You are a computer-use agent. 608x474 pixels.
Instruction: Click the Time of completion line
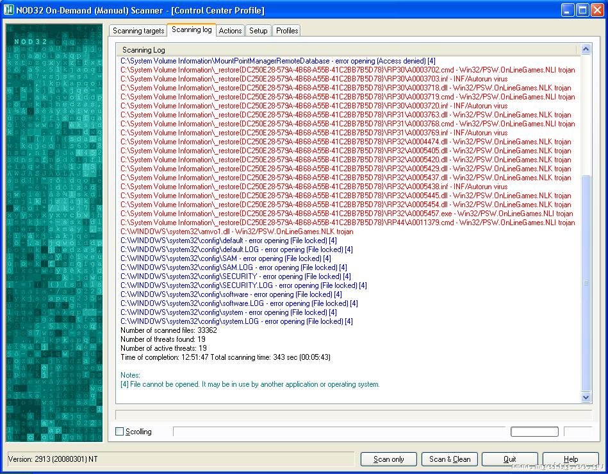[226, 357]
